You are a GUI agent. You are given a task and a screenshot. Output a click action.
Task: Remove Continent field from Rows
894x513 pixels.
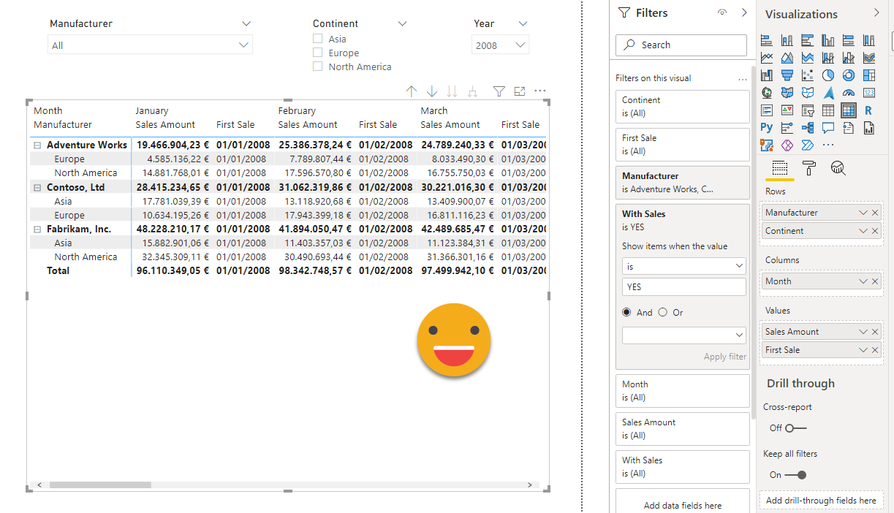coord(875,231)
